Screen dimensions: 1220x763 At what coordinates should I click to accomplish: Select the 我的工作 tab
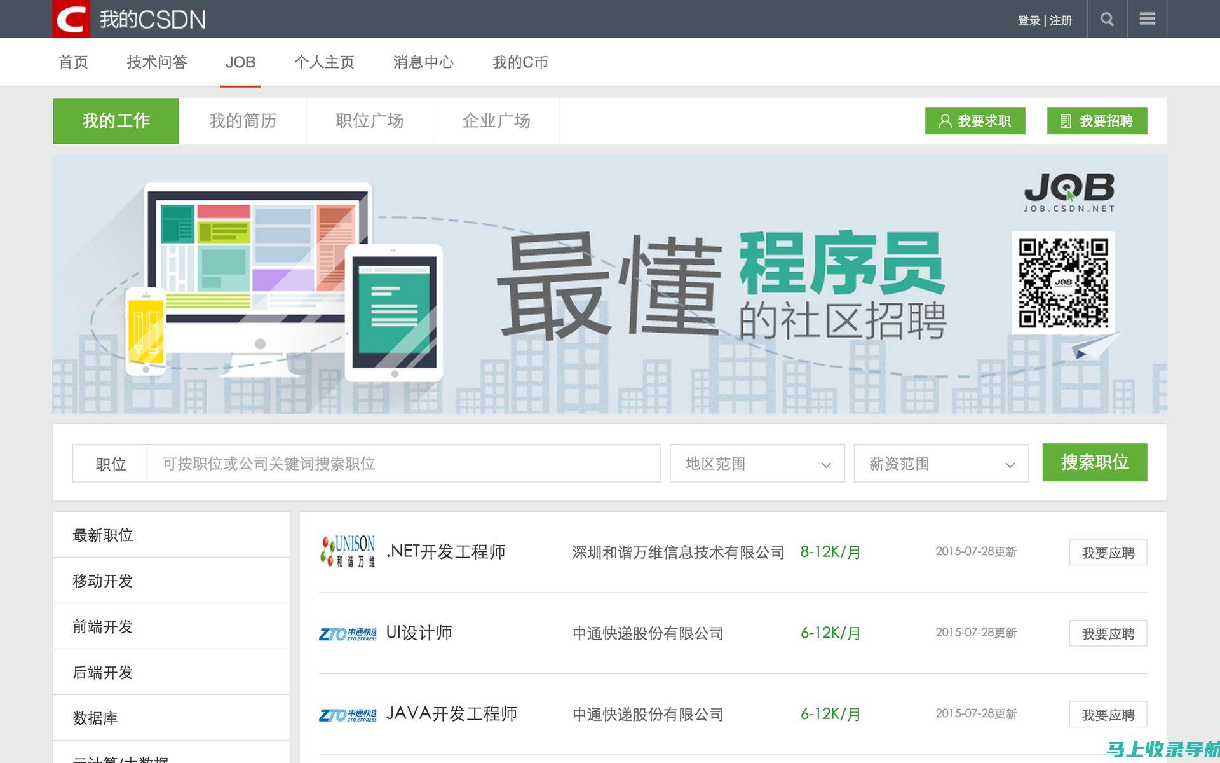click(x=116, y=121)
